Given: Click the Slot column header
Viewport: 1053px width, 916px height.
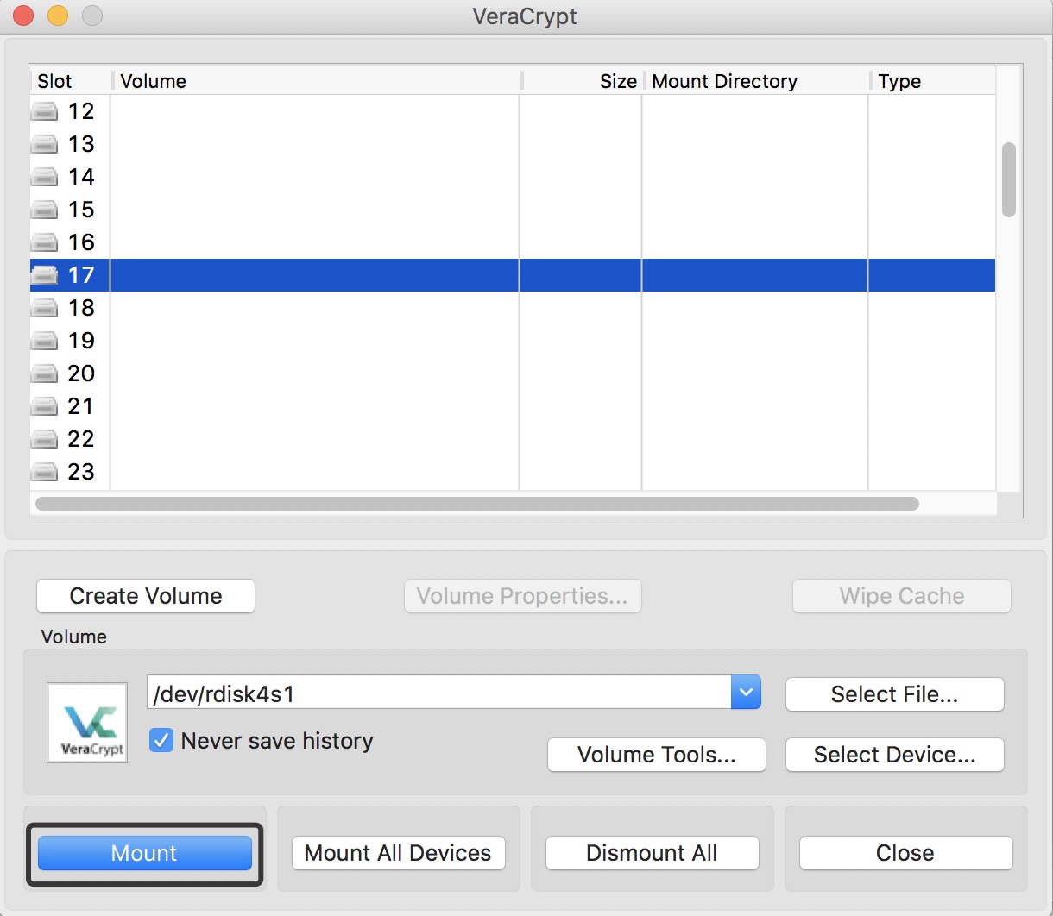Looking at the screenshot, I should tap(71, 81).
